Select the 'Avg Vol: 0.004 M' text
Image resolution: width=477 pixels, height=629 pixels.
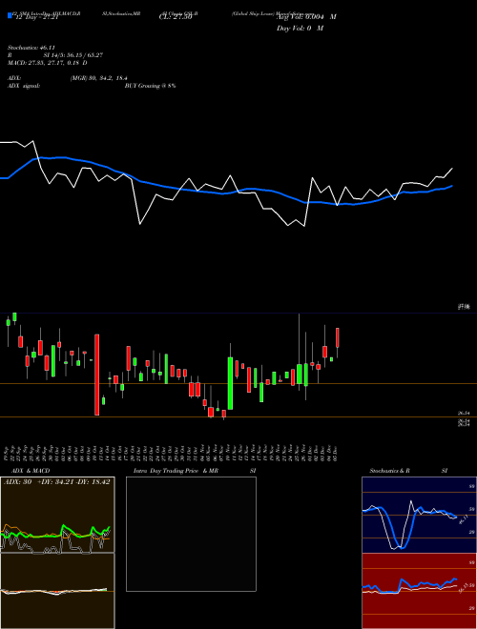click(306, 17)
